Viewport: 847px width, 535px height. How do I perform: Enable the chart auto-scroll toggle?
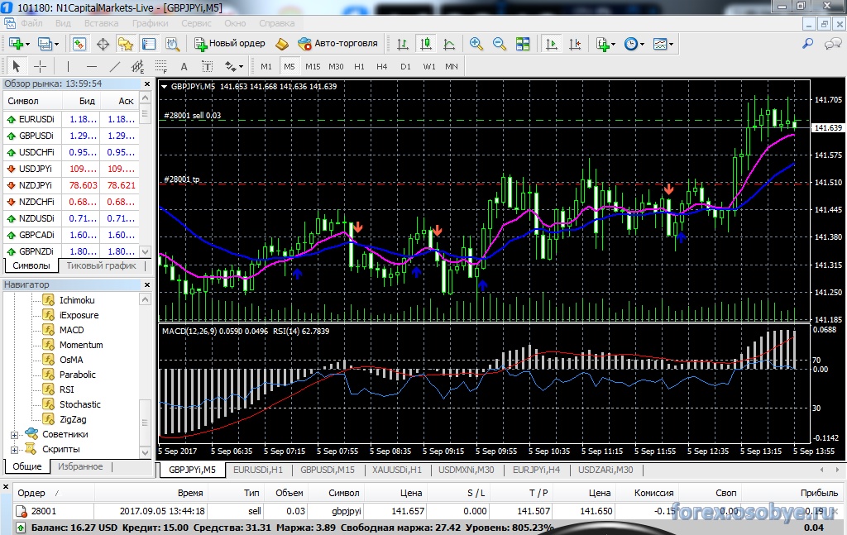pyautogui.click(x=551, y=44)
